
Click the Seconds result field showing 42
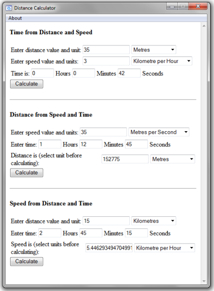point(129,73)
